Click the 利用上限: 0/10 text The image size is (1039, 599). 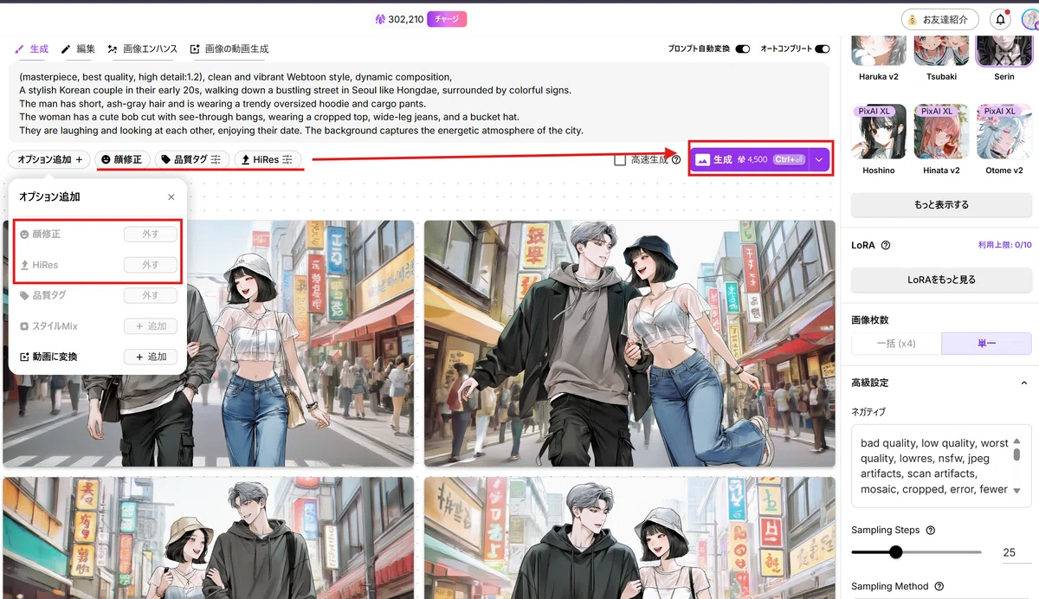pos(1004,245)
